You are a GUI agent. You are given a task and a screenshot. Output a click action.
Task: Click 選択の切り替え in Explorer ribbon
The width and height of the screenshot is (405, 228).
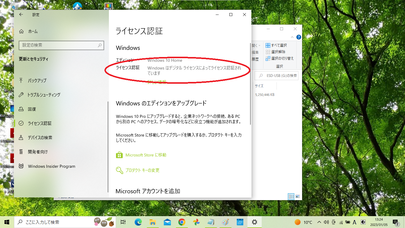279,58
